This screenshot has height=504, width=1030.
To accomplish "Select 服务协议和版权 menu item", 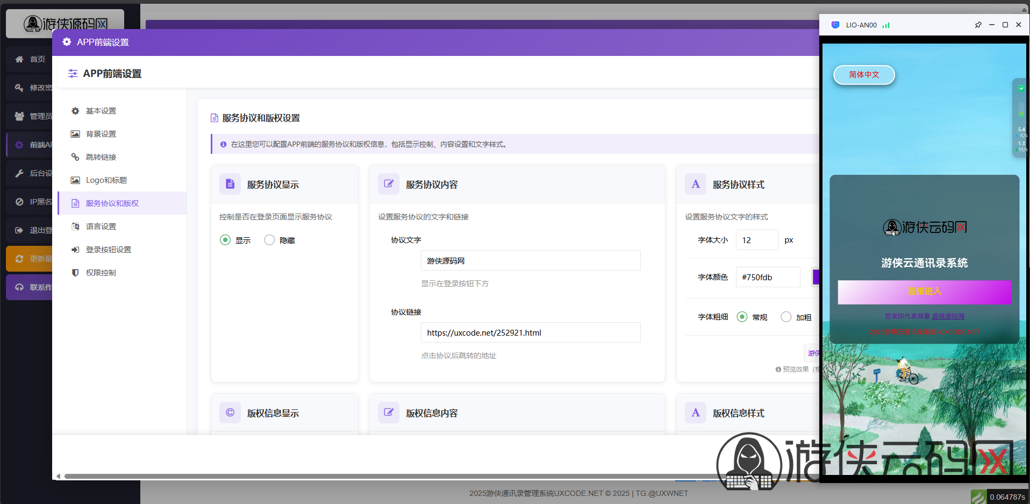I will (121, 203).
